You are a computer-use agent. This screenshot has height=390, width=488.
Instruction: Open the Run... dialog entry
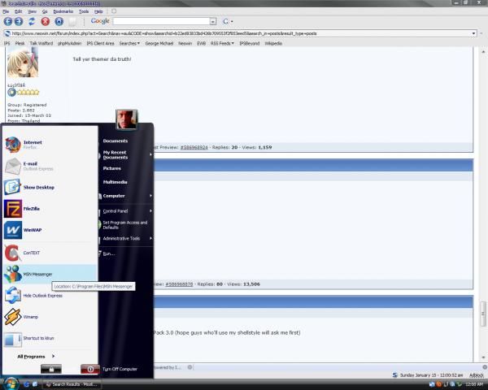click(x=109, y=253)
